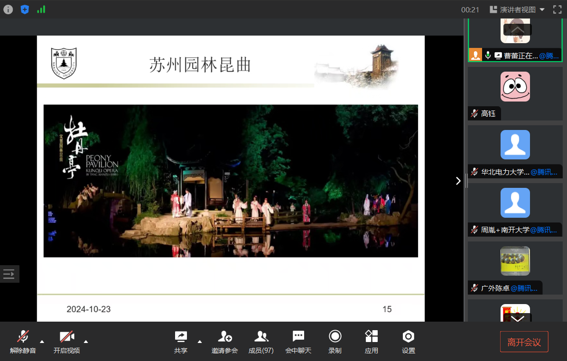Open 邀请参会 invite dialog
The image size is (567, 361).
[x=224, y=342]
